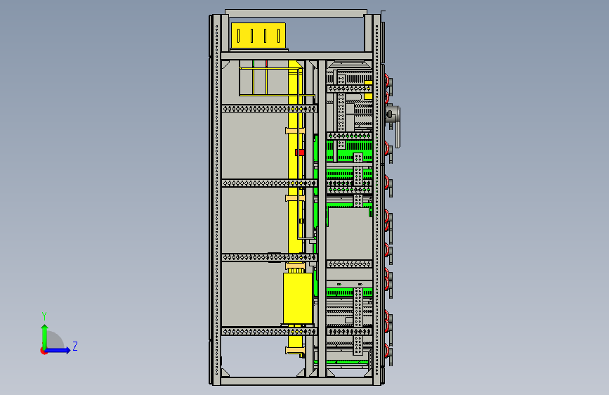Select the large yellow block near the cabinet bottom

pyautogui.click(x=298, y=299)
